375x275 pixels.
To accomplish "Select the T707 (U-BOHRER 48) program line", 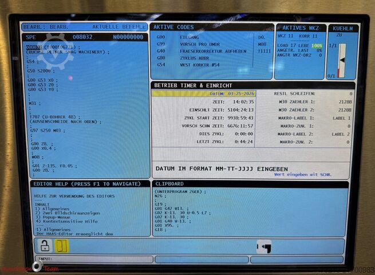I will point(53,117).
